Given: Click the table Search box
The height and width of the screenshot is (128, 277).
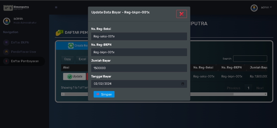Looking at the screenshot, I should click(x=250, y=59).
